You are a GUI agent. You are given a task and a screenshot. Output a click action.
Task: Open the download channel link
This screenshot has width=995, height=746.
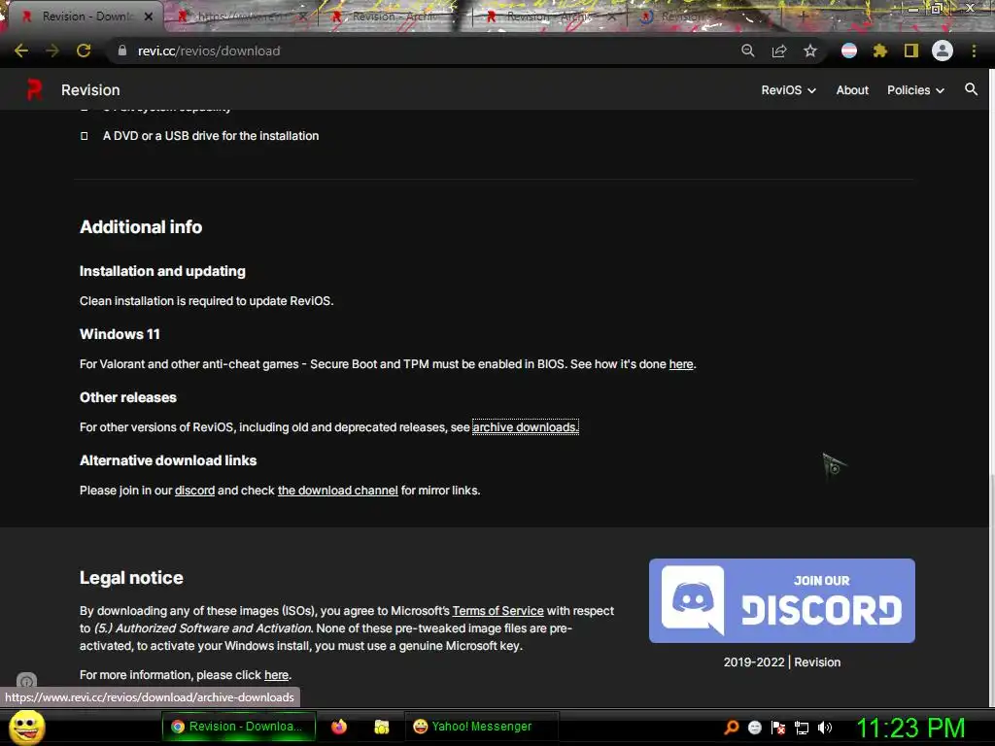337,491
